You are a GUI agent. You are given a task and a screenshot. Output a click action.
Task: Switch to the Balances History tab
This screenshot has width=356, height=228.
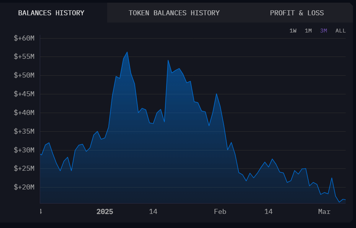pyautogui.click(x=51, y=13)
